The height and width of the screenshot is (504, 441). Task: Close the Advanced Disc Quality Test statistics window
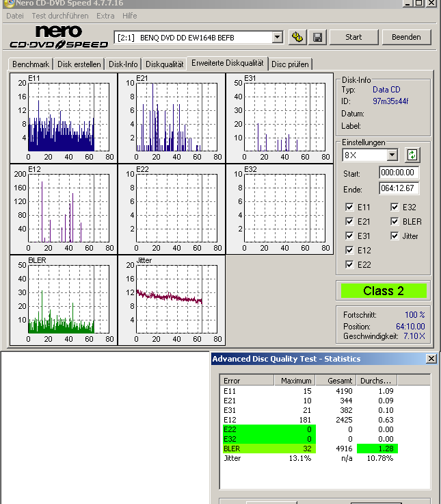[x=431, y=359]
